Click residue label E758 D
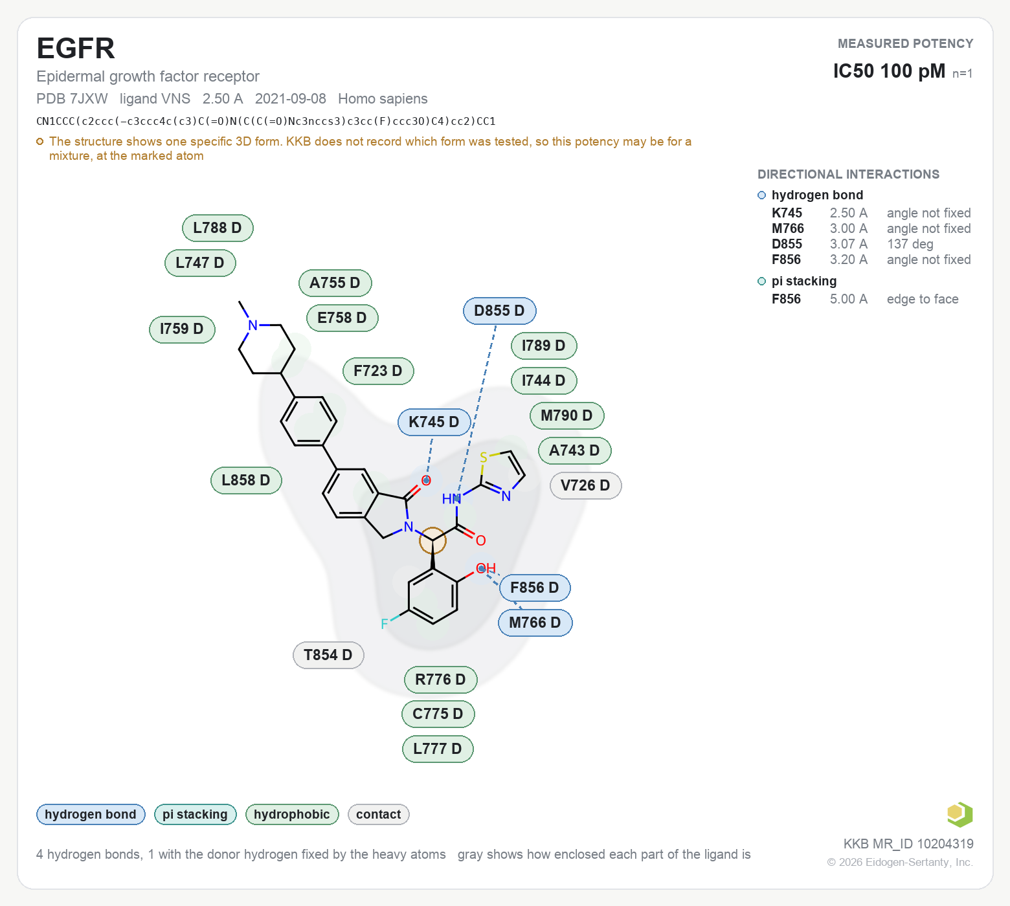The height and width of the screenshot is (906, 1010). (x=342, y=318)
